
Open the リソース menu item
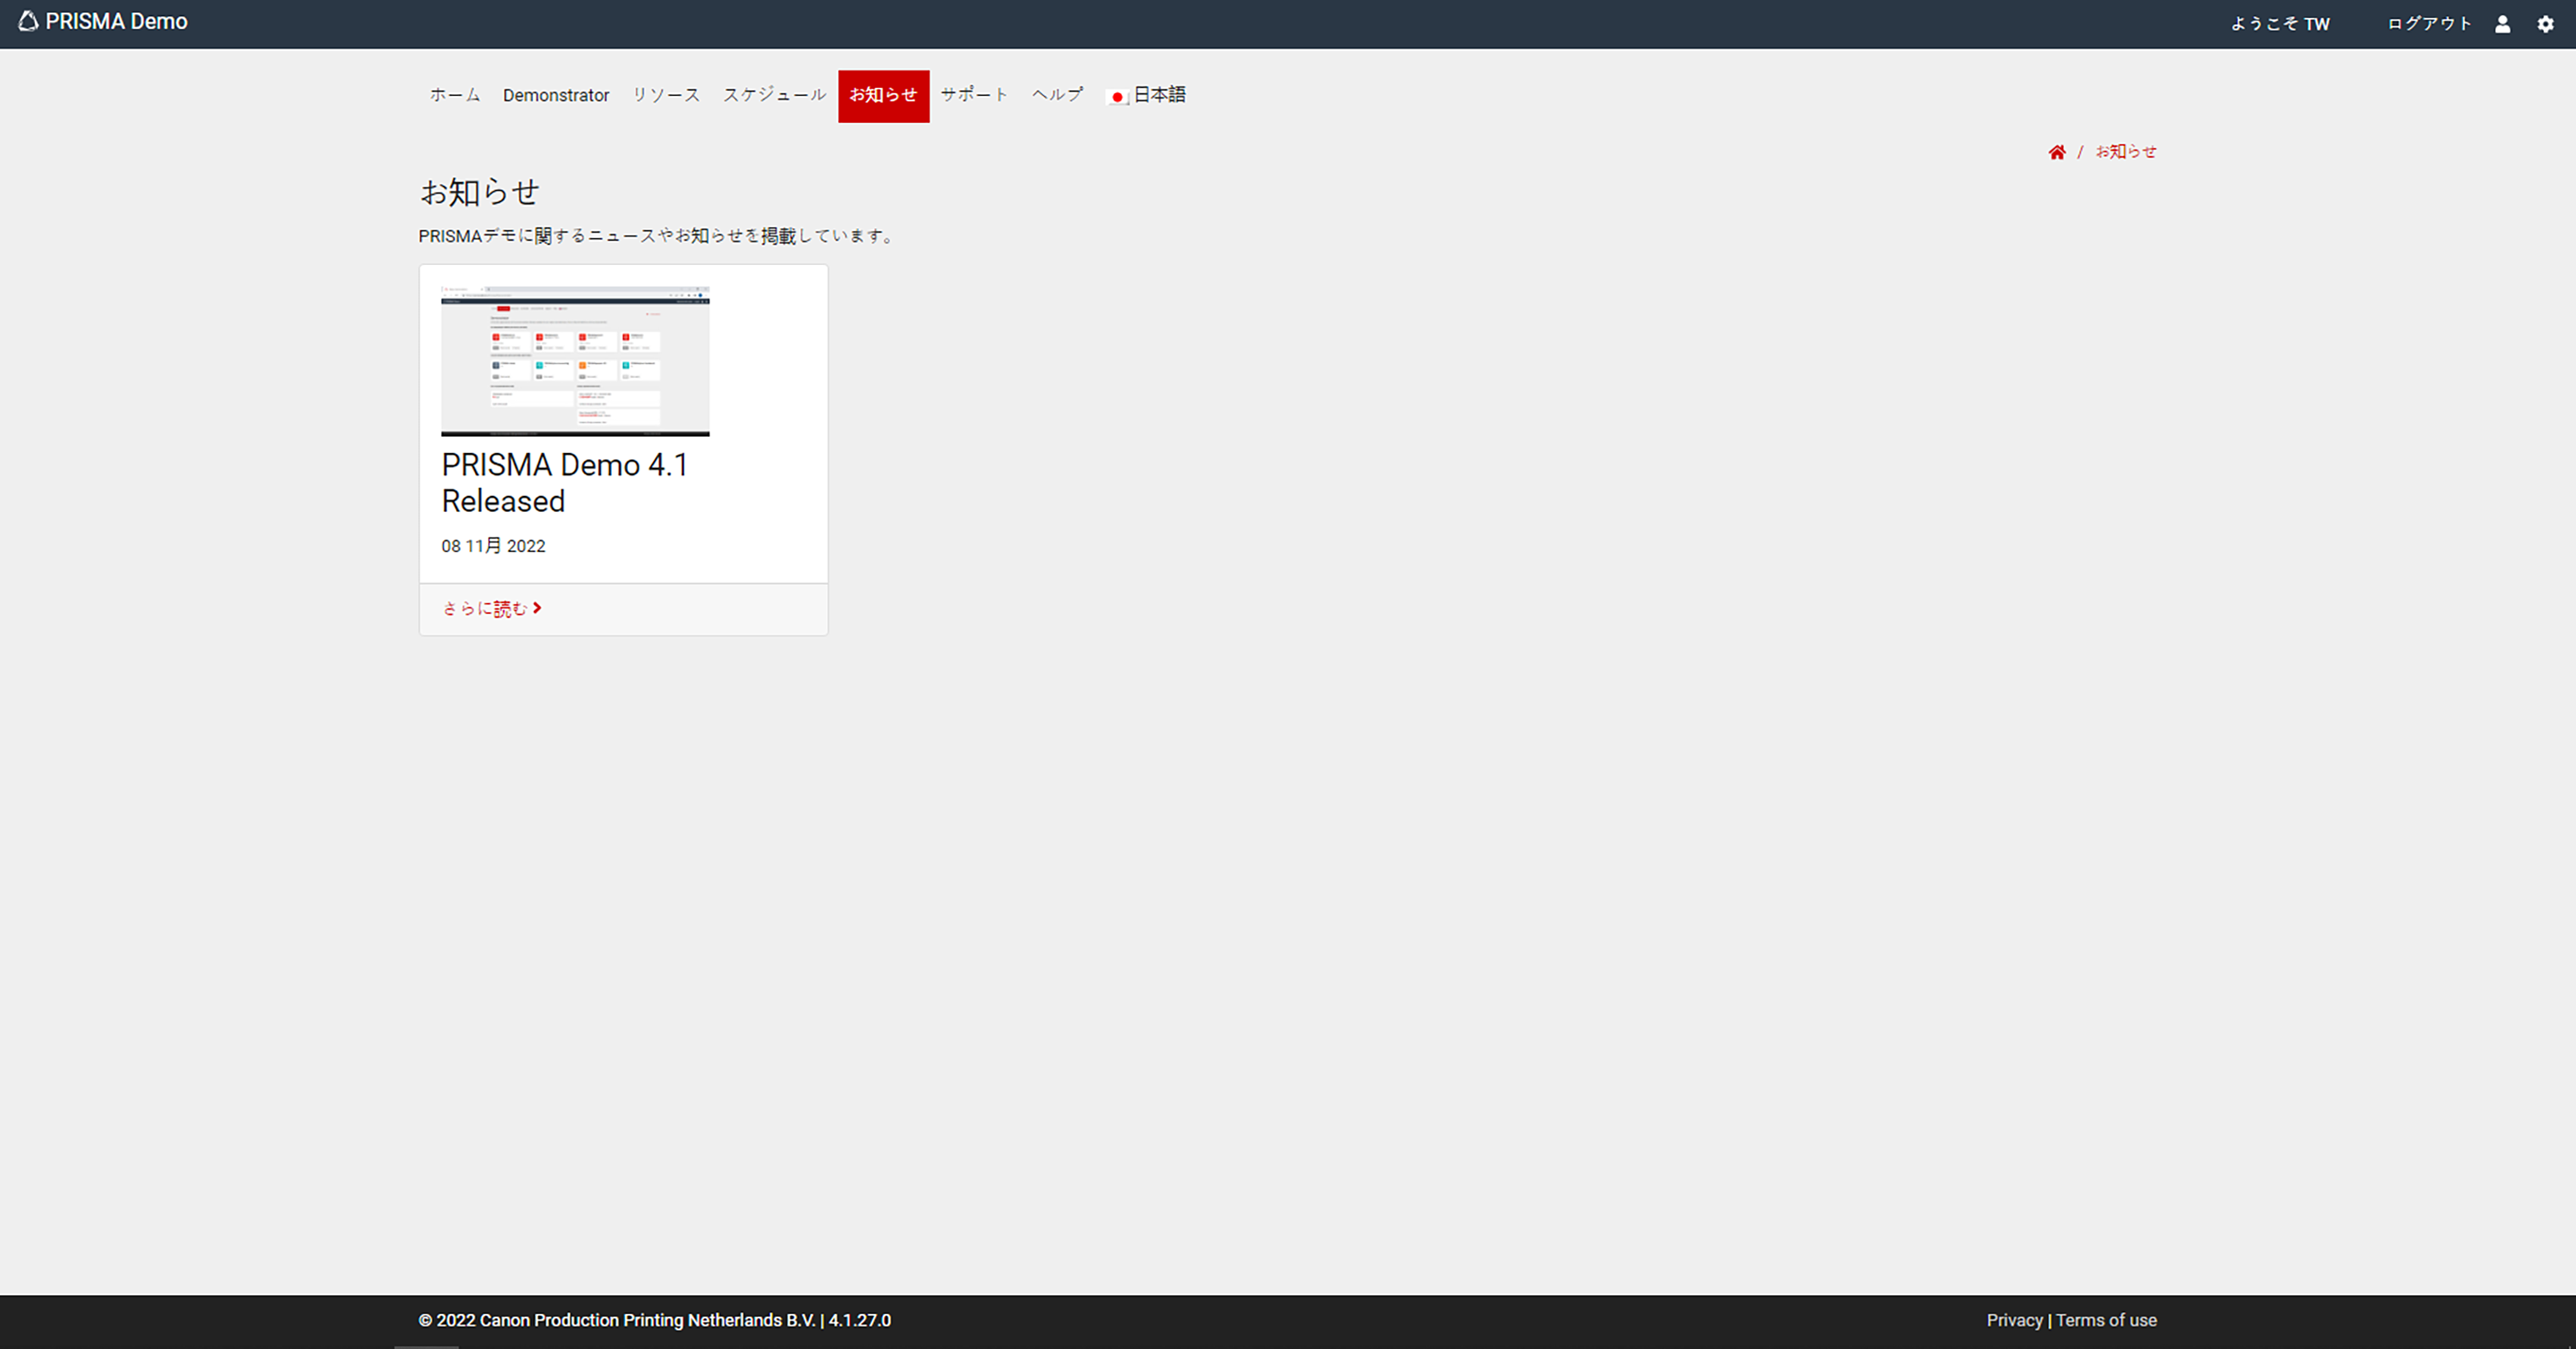click(666, 95)
